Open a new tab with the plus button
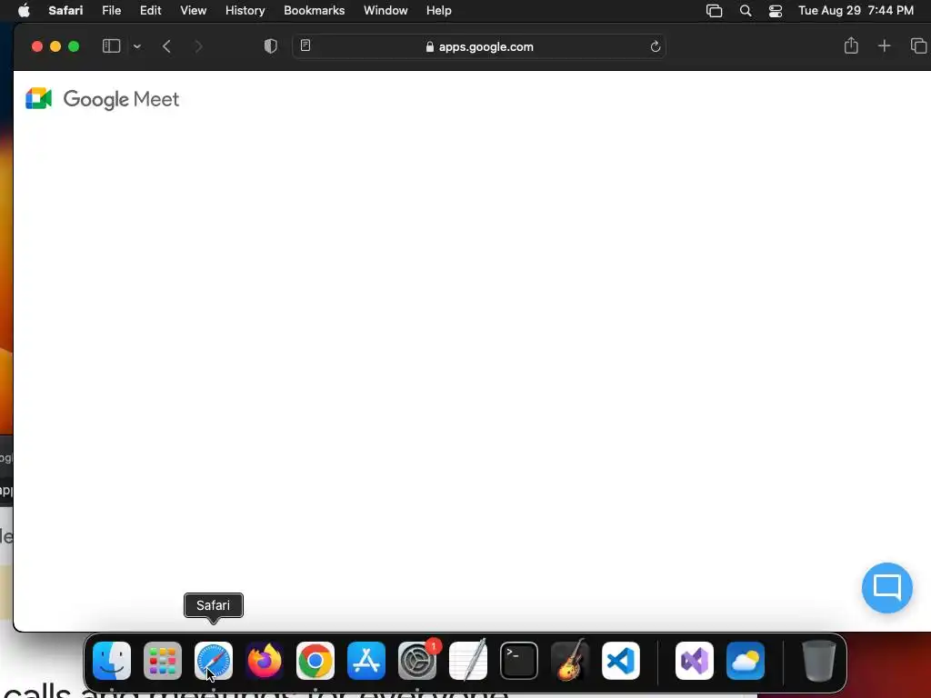The image size is (931, 698). (884, 45)
